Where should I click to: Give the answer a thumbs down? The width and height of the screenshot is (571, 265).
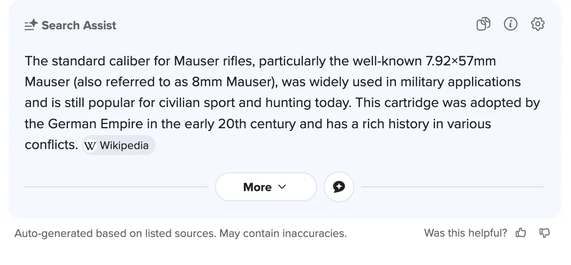pos(544,233)
